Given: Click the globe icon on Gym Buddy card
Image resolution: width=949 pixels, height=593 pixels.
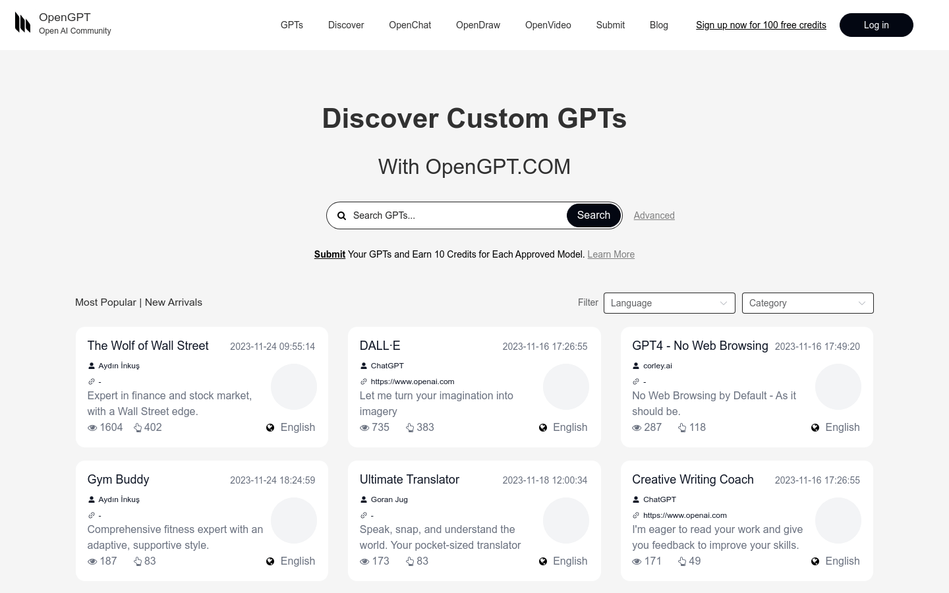Looking at the screenshot, I should [270, 561].
